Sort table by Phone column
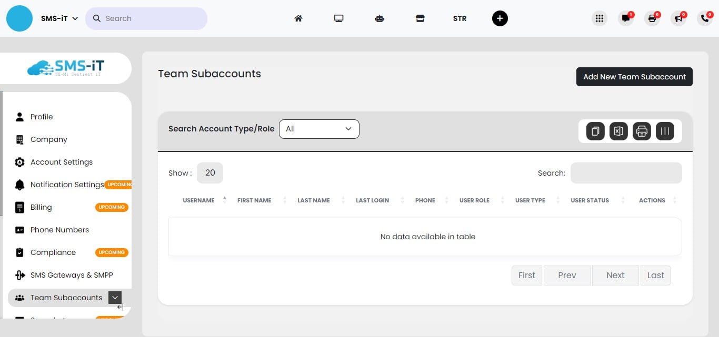 (425, 200)
